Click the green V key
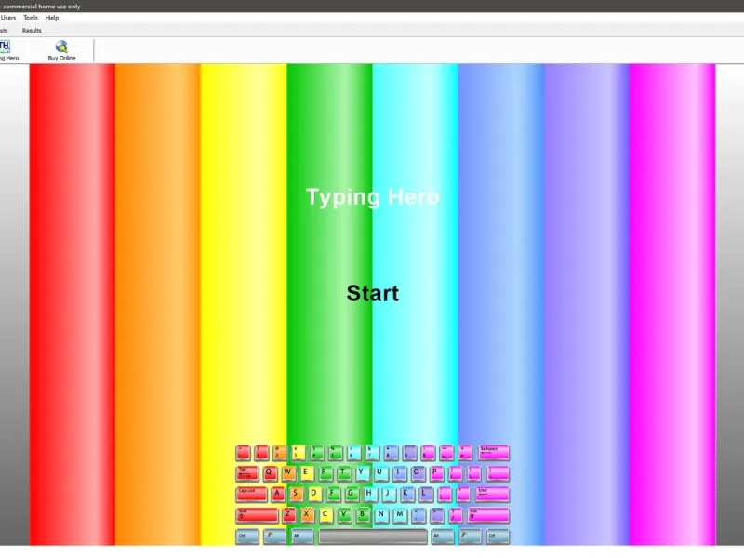 (x=344, y=515)
